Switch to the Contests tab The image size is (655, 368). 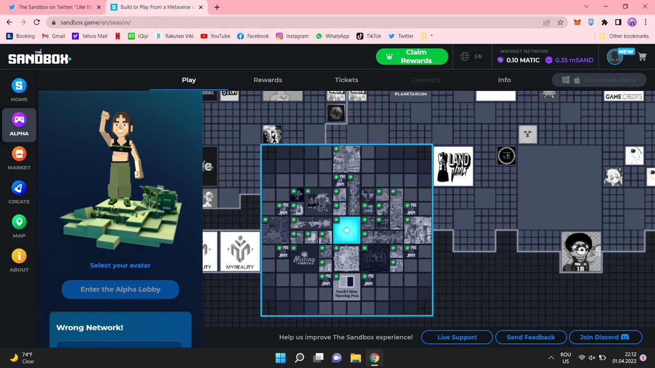pyautogui.click(x=425, y=80)
